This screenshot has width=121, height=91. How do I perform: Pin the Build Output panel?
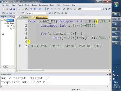[107, 74]
